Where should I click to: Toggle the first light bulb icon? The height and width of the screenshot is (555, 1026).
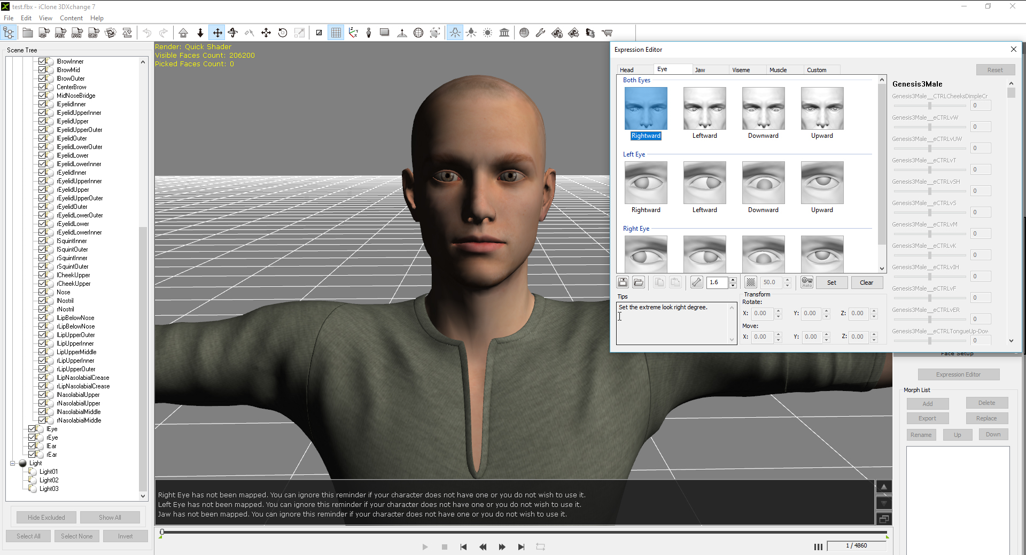coord(455,33)
